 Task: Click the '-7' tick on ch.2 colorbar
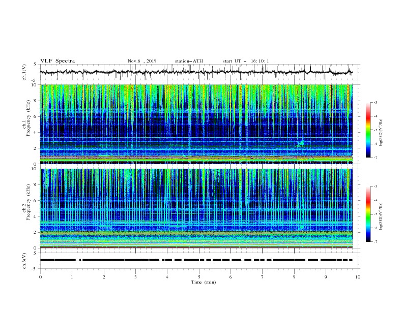pos(375,242)
